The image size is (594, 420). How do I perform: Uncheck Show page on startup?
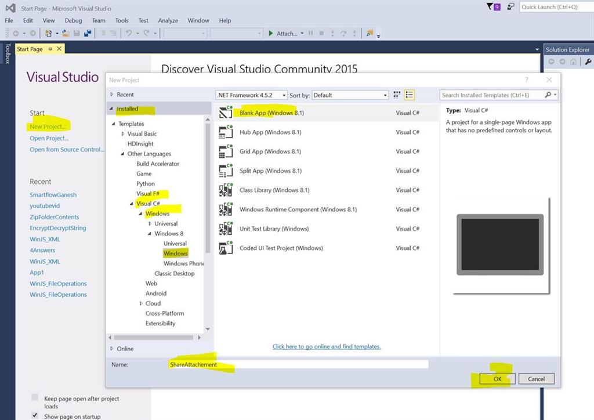pyautogui.click(x=35, y=415)
